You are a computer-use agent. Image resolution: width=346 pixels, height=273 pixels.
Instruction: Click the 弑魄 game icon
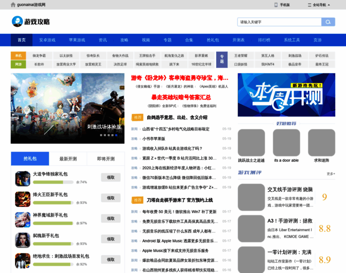pos(23,240)
